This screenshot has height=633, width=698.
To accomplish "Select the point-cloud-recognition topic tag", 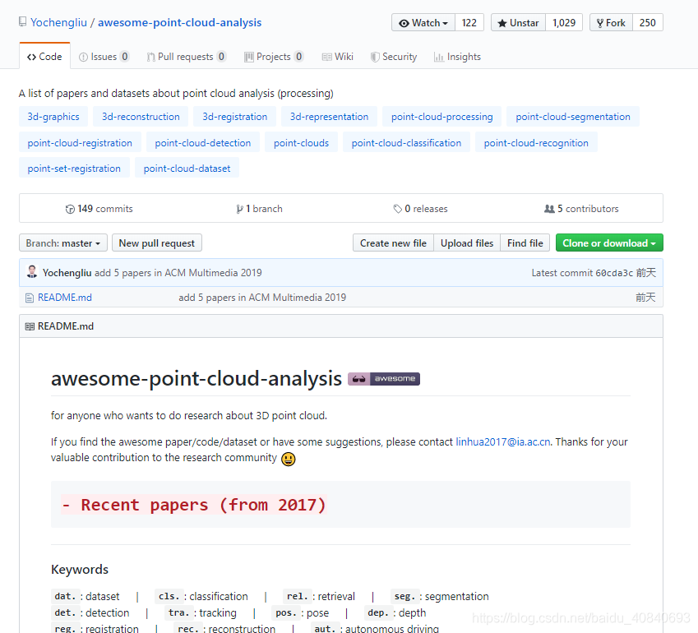I will click(x=536, y=143).
